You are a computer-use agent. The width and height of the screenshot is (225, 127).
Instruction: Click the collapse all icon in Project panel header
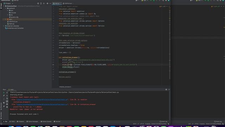[x=44, y=4]
